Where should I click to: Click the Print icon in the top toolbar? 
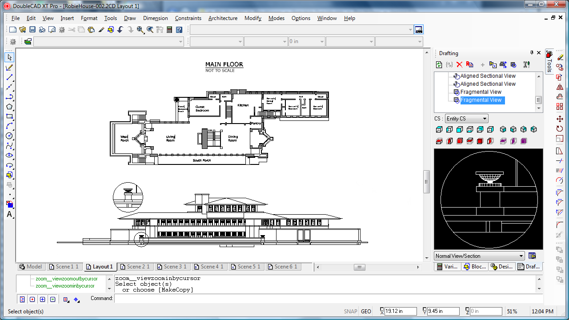42,30
